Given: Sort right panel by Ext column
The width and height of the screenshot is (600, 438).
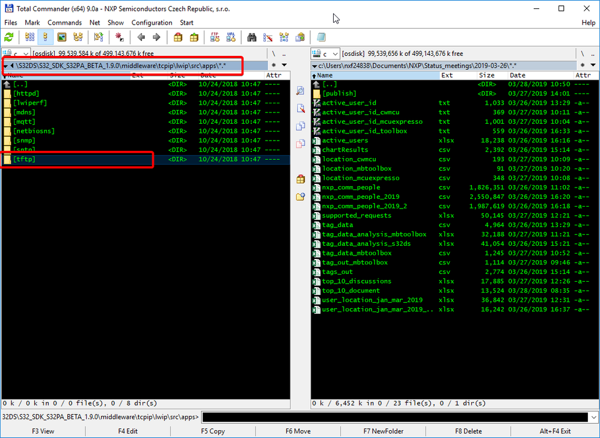Looking at the screenshot, I should (459, 75).
